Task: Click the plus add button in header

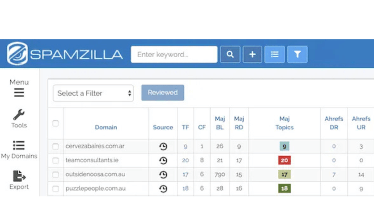Action: click(252, 54)
